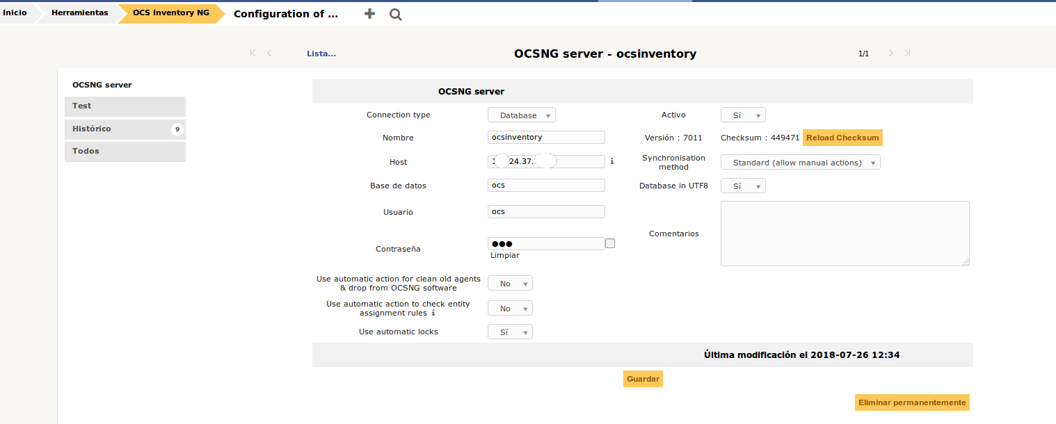This screenshot has height=424, width=1056.
Task: Click the next-item navigation arrow
Action: 890,53
